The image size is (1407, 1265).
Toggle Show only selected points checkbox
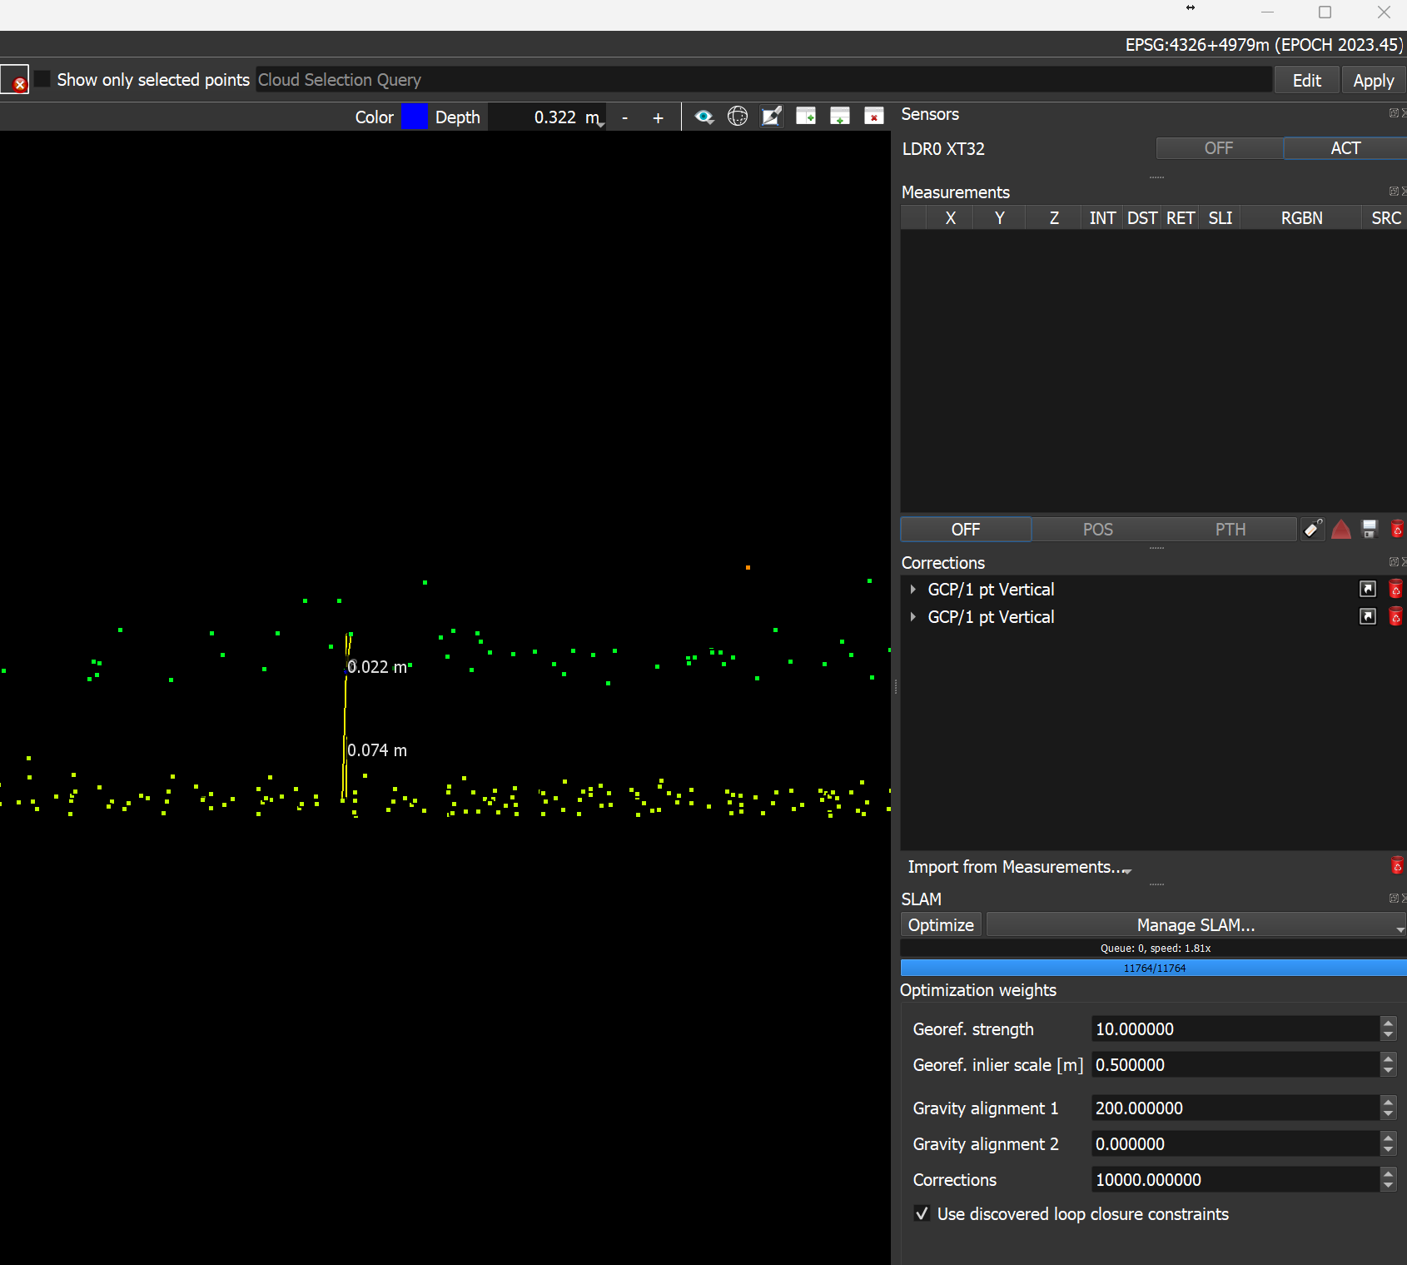(x=42, y=80)
